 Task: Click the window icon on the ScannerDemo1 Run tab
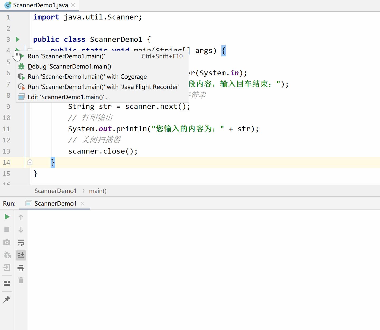point(28,203)
